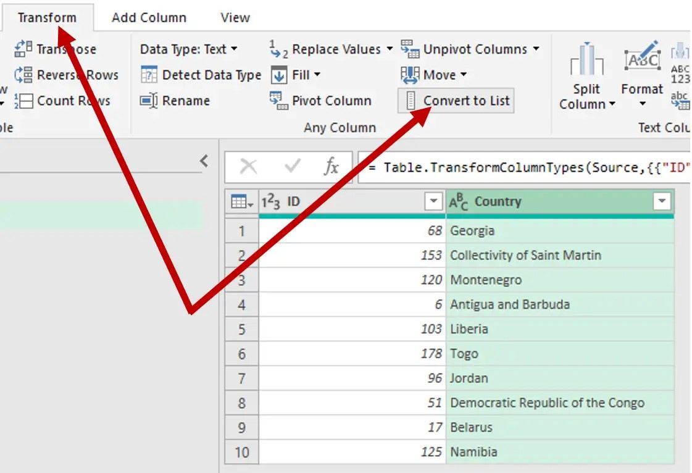Expand the Replace Values dropdown arrow

point(390,49)
